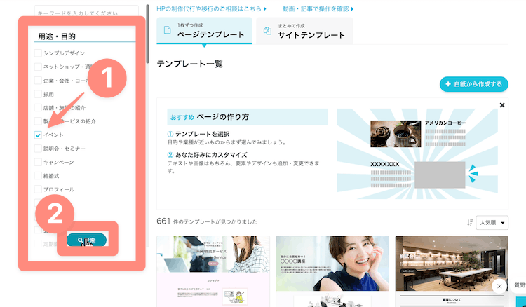Click the American coffee illustration image
Image resolution: width=526 pixels, height=307 pixels.
coord(396,134)
